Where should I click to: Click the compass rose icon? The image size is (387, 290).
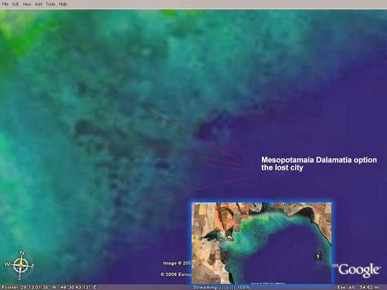pos(20,265)
